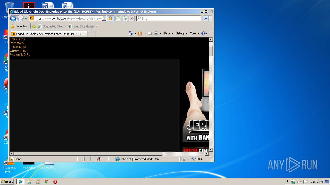The width and height of the screenshot is (330, 185).
Task: Click the status bar security lock icon
Action: (183, 159)
